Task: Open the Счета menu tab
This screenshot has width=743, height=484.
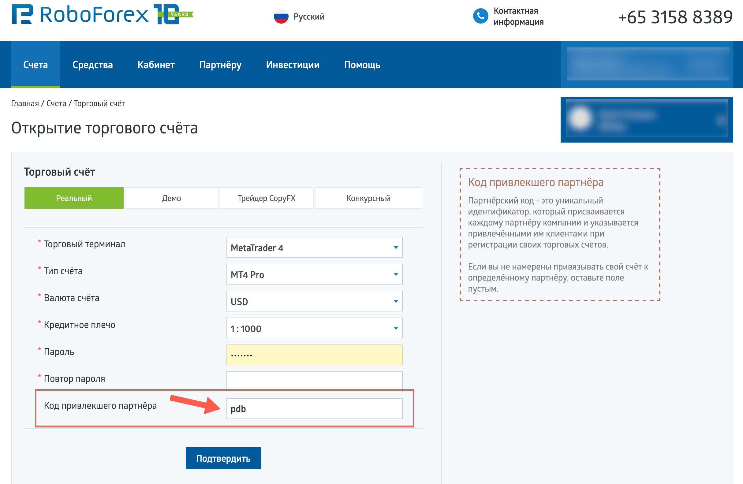Action: coord(35,65)
